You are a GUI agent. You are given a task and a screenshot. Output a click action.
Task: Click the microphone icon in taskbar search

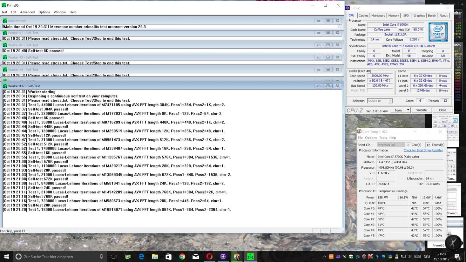pyautogui.click(x=101, y=257)
